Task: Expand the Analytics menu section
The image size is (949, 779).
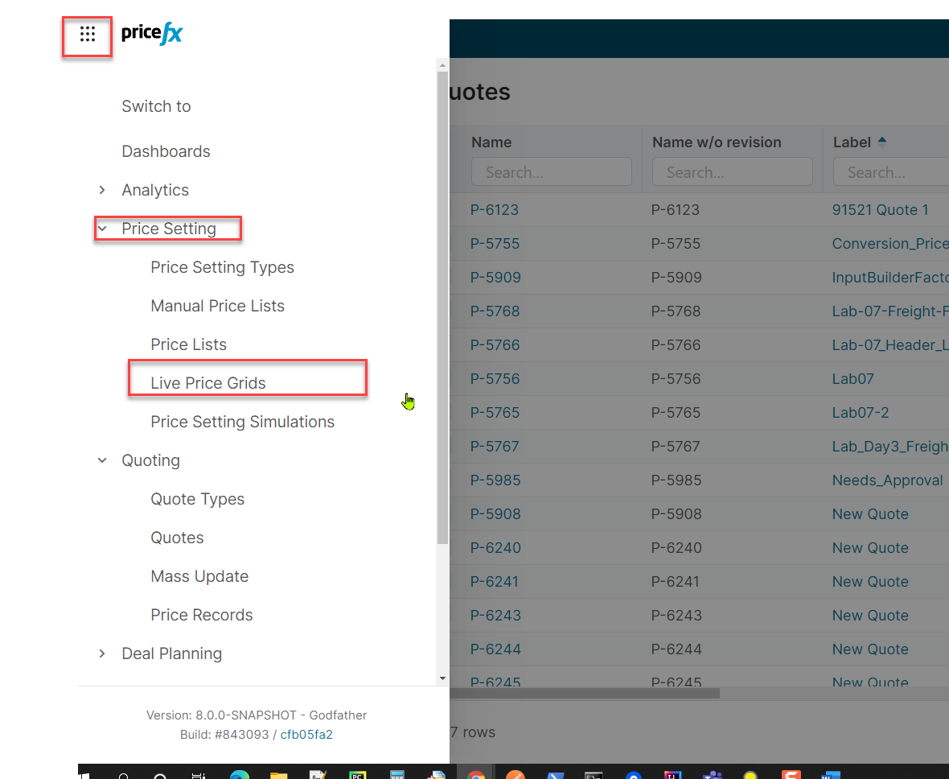Action: click(102, 190)
